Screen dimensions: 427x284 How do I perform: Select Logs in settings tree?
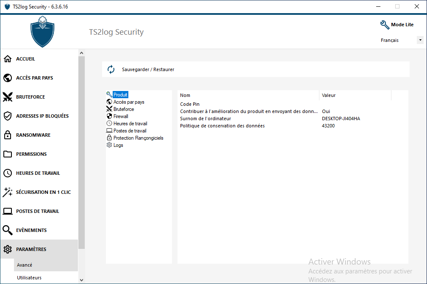pyautogui.click(x=118, y=145)
